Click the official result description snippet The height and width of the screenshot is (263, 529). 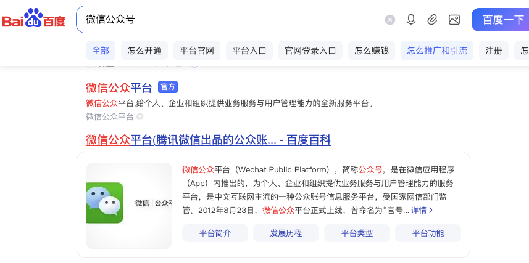click(230, 103)
